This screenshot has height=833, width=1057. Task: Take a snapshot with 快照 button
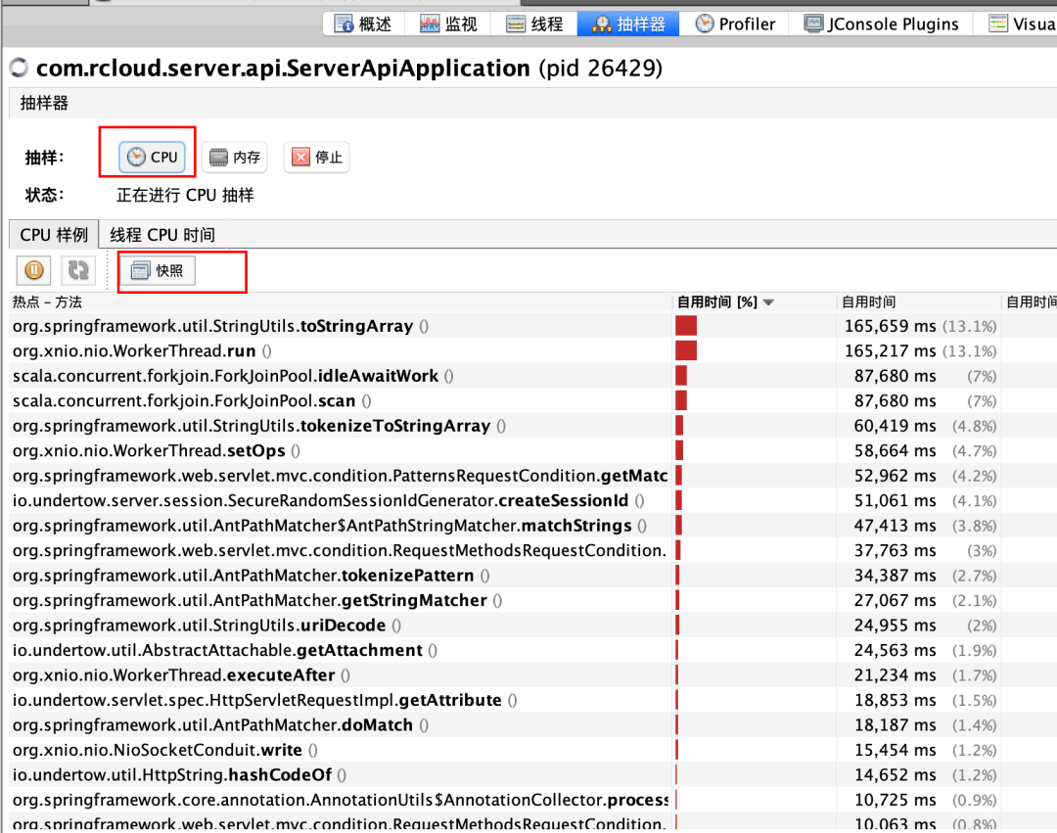click(158, 270)
